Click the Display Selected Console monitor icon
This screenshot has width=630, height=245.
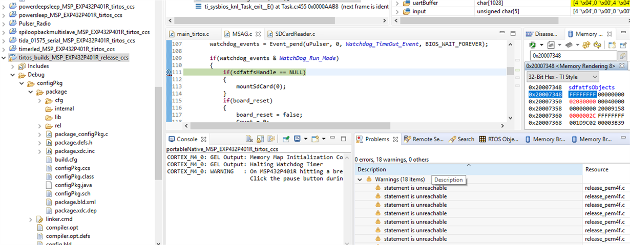point(297,139)
